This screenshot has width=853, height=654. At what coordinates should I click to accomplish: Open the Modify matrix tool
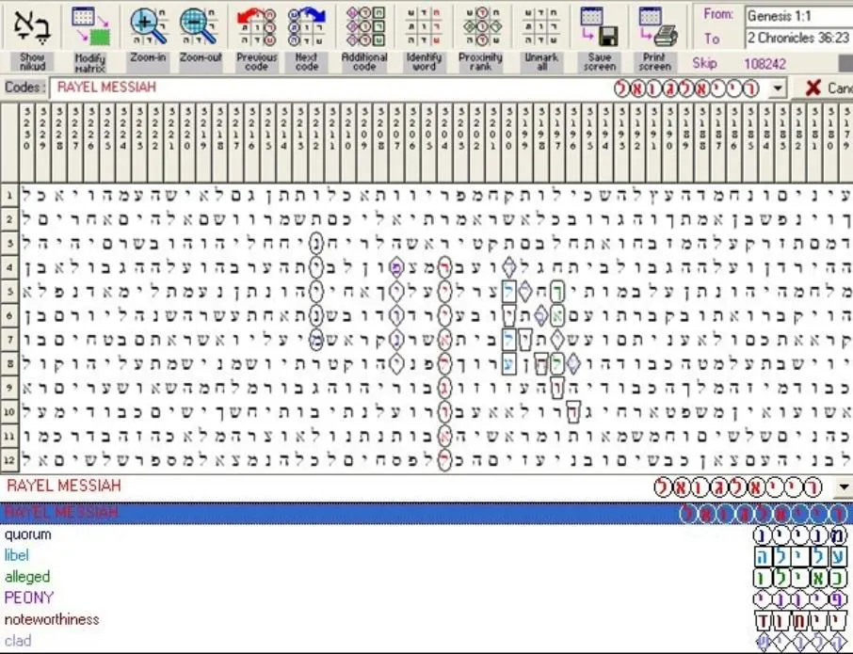click(90, 25)
